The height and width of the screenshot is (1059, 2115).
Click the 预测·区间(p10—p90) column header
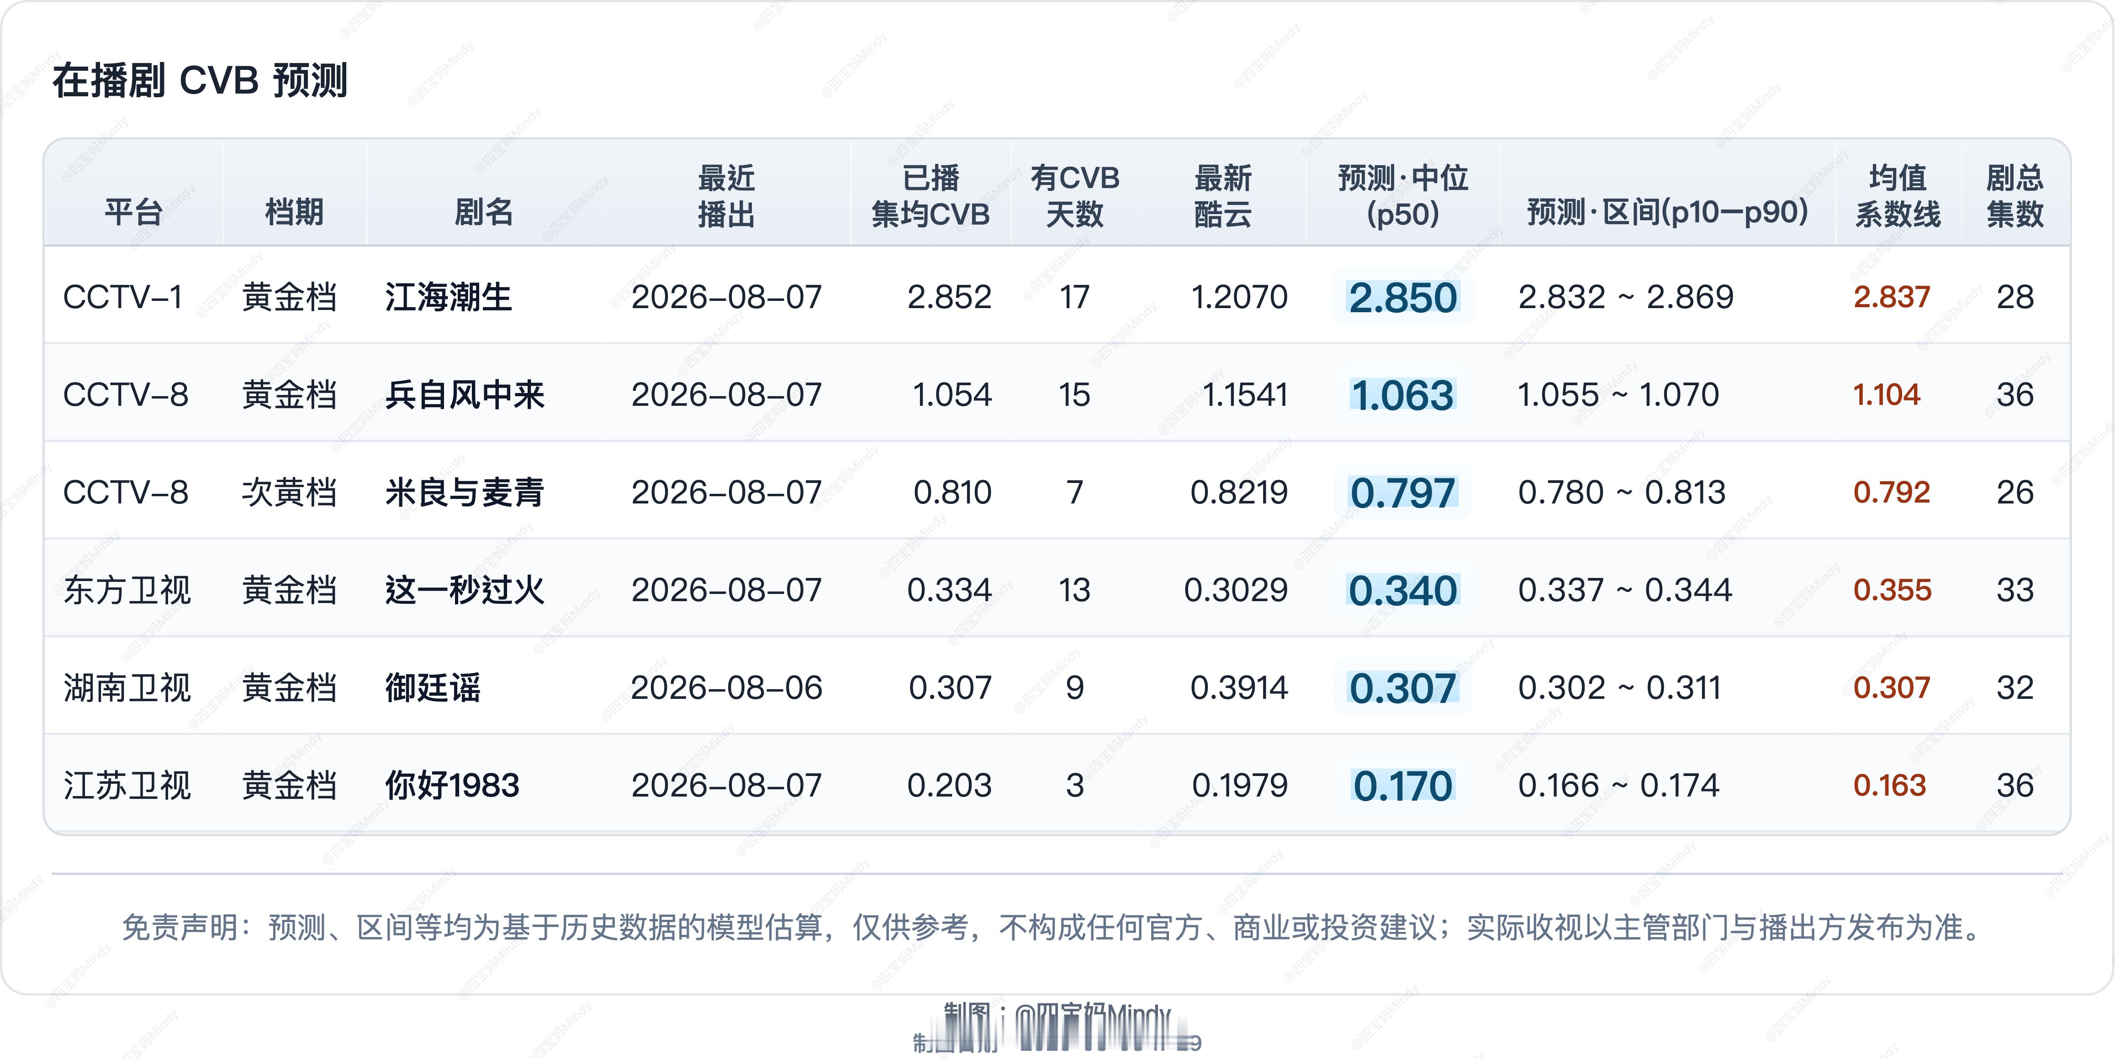click(1667, 212)
